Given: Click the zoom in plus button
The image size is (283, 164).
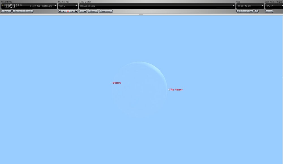Looking at the screenshot, I should (271, 11).
